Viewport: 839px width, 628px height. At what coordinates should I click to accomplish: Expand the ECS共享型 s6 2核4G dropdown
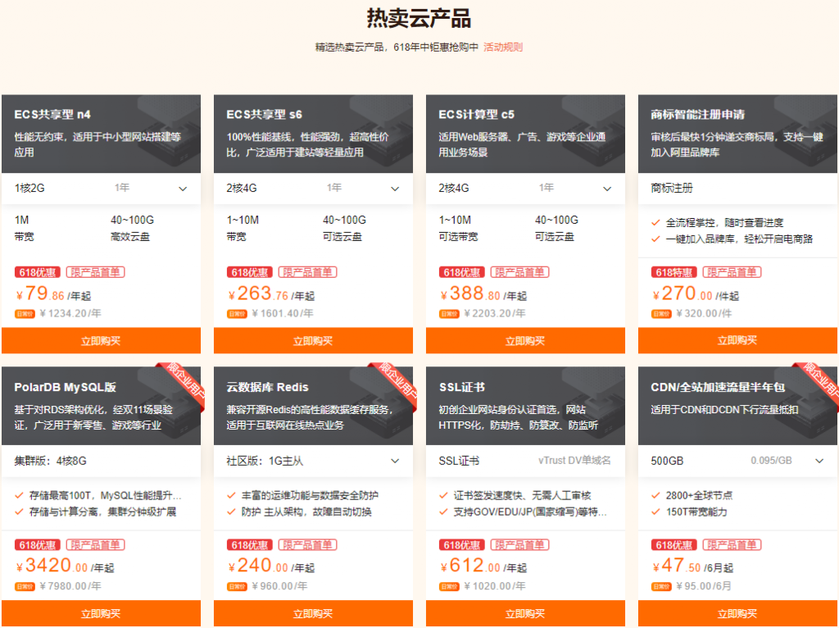pos(313,188)
